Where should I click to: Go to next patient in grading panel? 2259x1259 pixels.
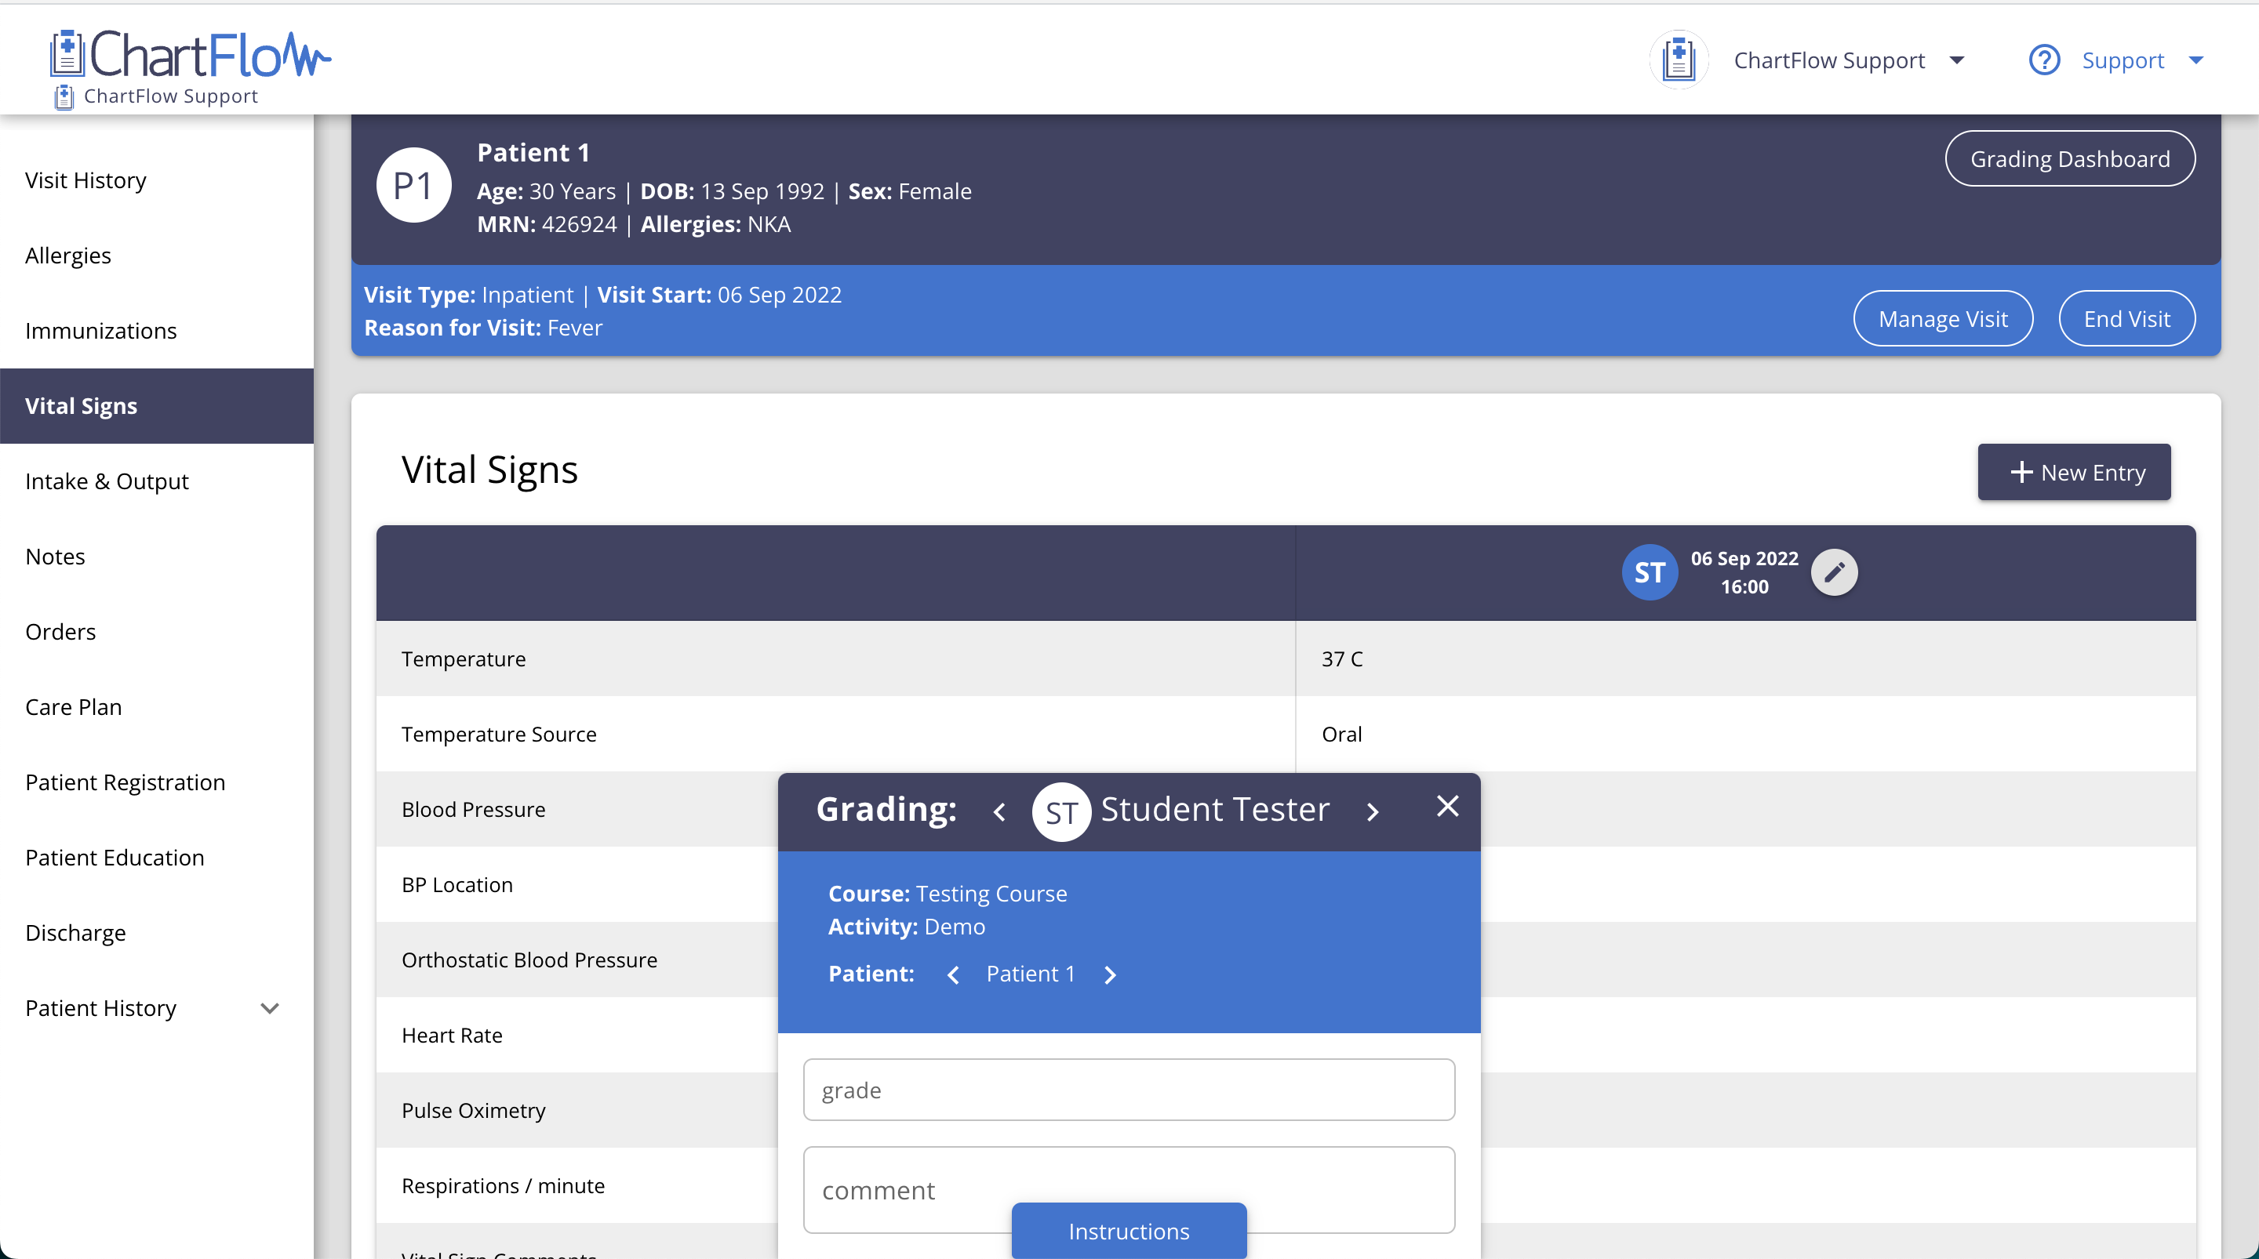(1110, 974)
